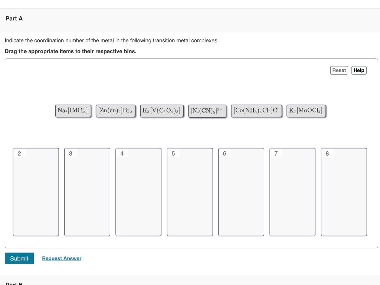Click the bin labeled 7
380x285 pixels.
coord(292,191)
